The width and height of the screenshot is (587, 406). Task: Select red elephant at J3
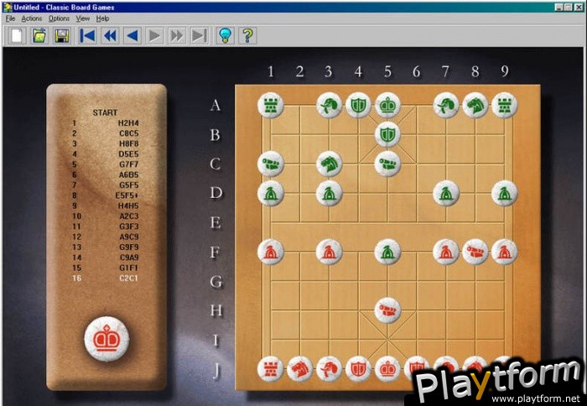tap(329, 369)
